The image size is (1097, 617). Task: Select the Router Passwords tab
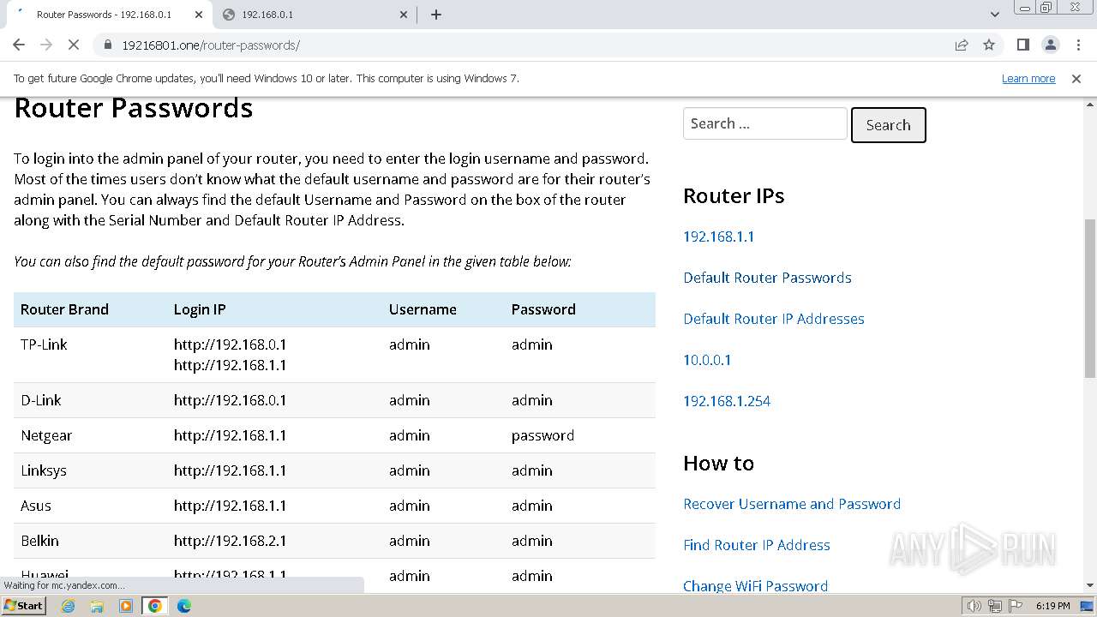point(107,15)
